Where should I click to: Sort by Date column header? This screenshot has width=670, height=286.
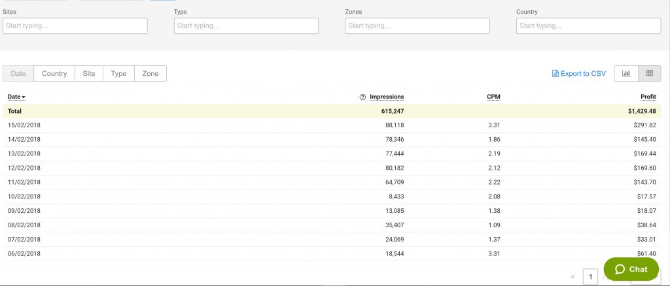coord(16,97)
